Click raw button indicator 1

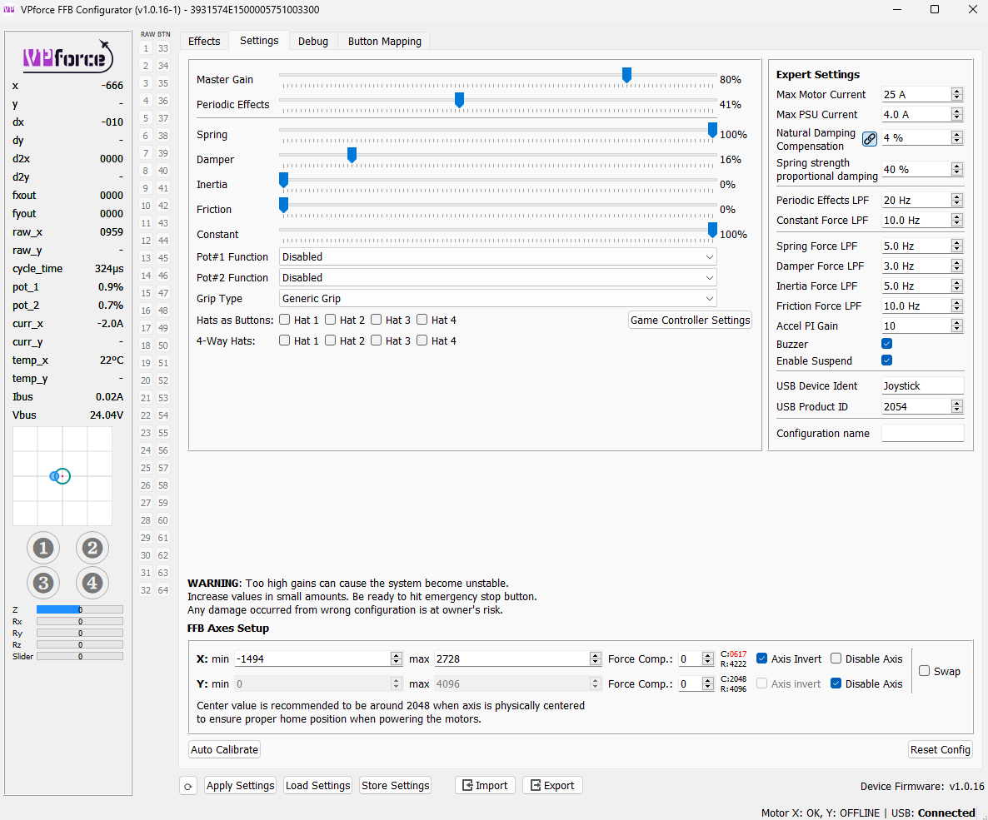click(x=146, y=48)
